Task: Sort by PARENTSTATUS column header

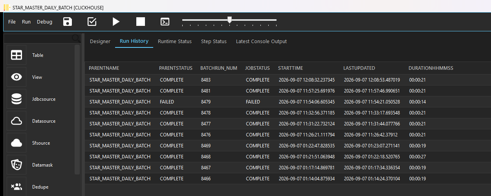Action: pyautogui.click(x=176, y=68)
